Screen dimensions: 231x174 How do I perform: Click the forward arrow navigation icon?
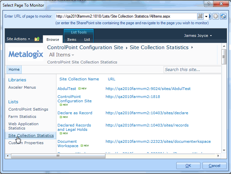coord(216,16)
